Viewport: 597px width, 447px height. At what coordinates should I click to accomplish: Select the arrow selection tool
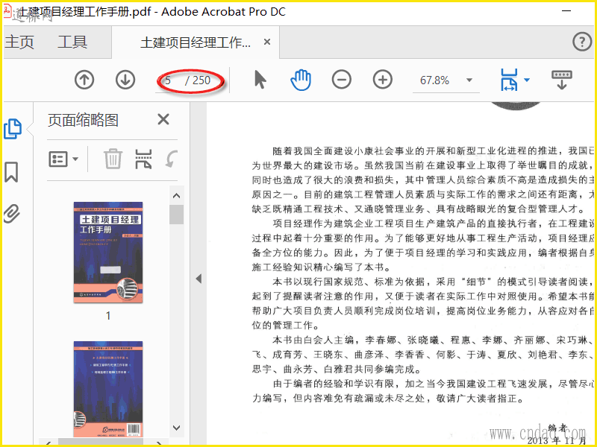(x=260, y=80)
